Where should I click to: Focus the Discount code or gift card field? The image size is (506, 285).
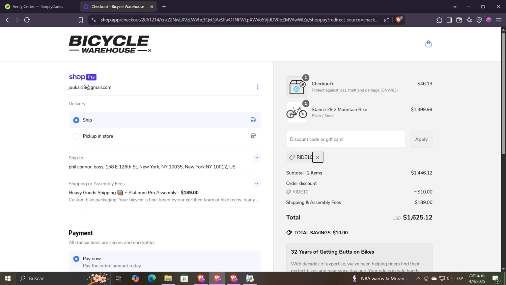[346, 139]
